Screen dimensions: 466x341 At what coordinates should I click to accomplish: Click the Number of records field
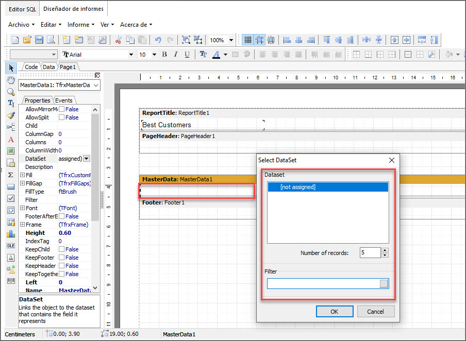click(370, 253)
